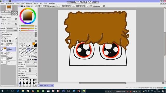Open the Фильтр menu
The image size is (166, 93).
coord(36,4)
